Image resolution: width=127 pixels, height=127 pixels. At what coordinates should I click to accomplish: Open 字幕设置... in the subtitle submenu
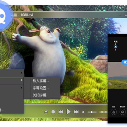click(x=41, y=88)
